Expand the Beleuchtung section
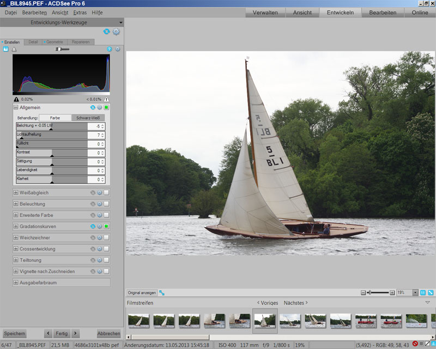This screenshot has width=436, height=349. pos(16,204)
